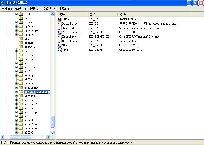Click the string icon of the DisplayName value
The image size is (204, 145).
click(60, 28)
